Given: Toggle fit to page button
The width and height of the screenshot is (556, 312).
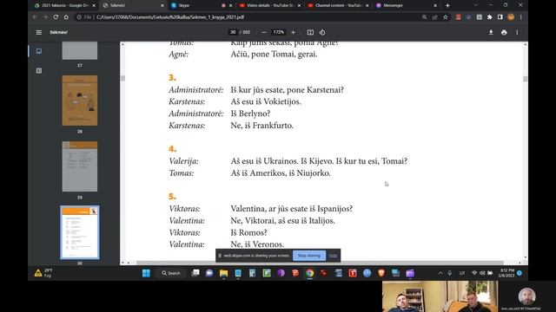Looking at the screenshot, I should coord(310,32).
